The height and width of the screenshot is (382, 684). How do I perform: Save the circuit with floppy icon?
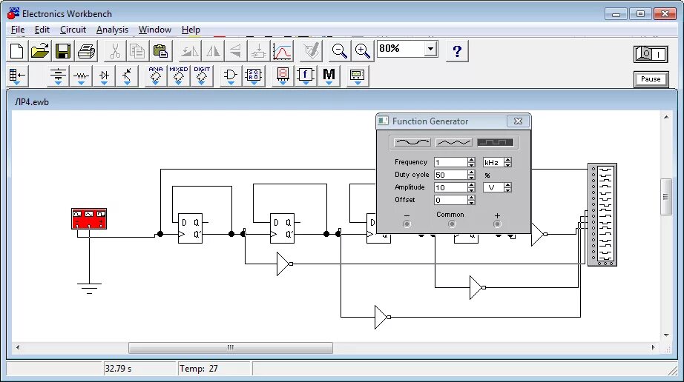[x=63, y=51]
